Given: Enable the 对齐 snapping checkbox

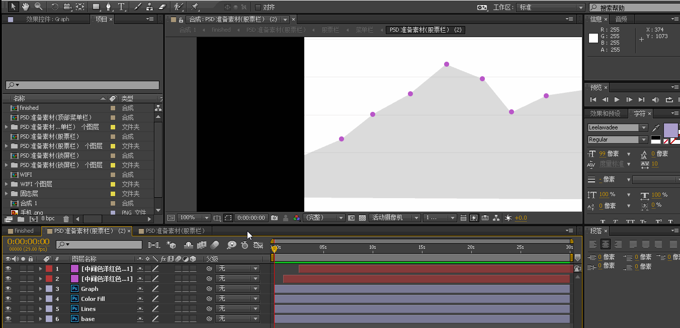Looking at the screenshot, I should tap(258, 7).
